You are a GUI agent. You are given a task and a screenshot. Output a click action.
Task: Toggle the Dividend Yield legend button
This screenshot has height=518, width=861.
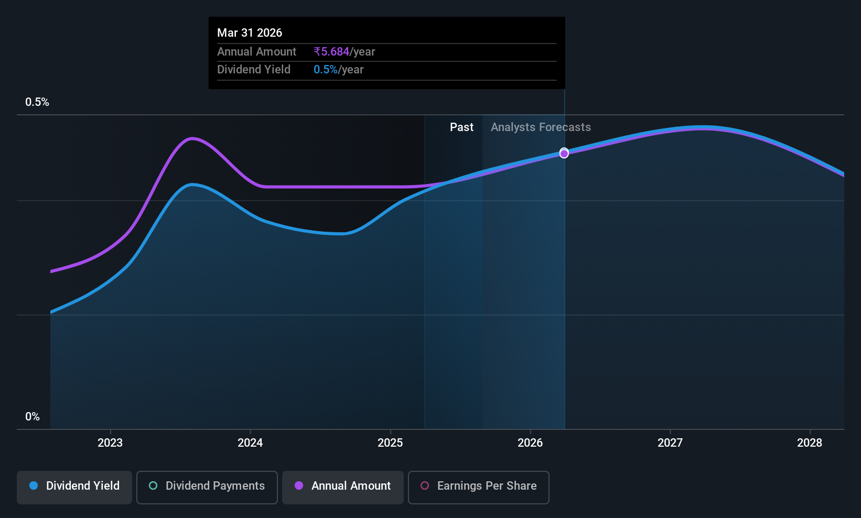coord(74,487)
